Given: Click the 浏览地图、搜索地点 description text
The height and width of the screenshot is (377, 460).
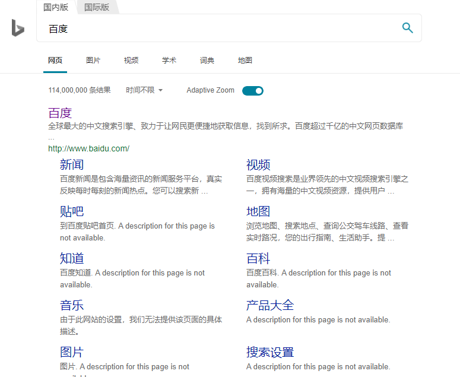Looking at the screenshot, I should click(327, 232).
